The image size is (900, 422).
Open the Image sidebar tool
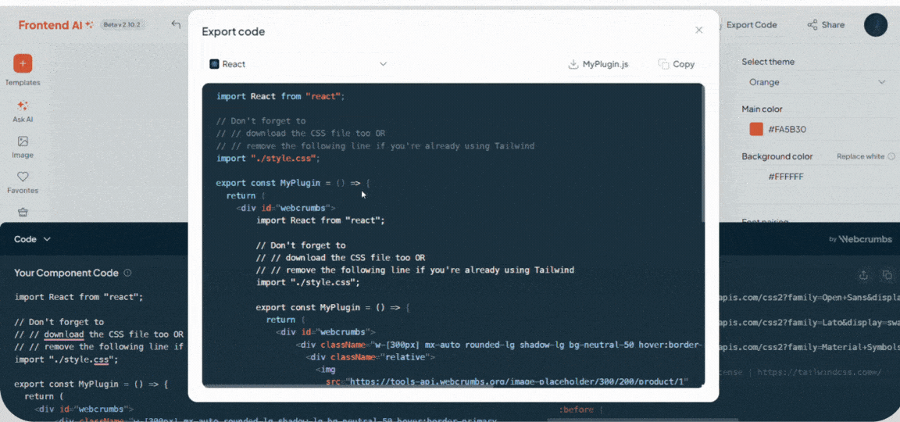[23, 147]
